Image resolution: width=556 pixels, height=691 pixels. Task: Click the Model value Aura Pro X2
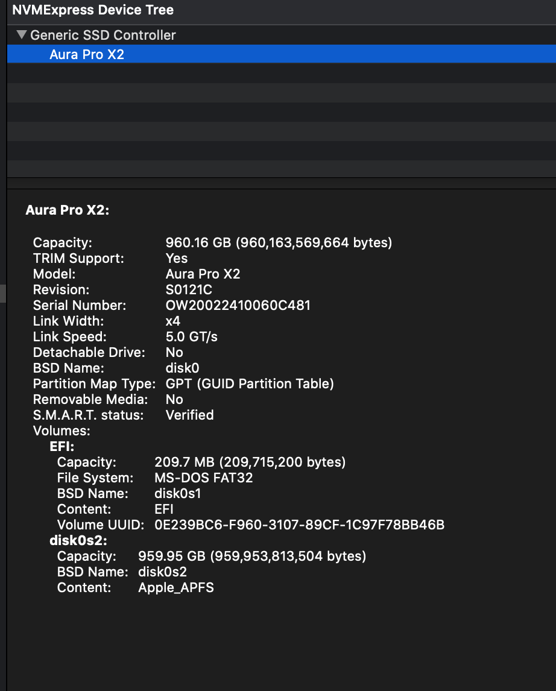pyautogui.click(x=203, y=274)
